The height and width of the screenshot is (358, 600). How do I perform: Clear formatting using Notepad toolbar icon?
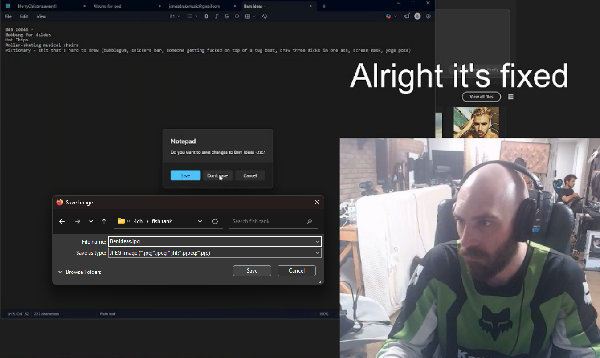tap(265, 16)
